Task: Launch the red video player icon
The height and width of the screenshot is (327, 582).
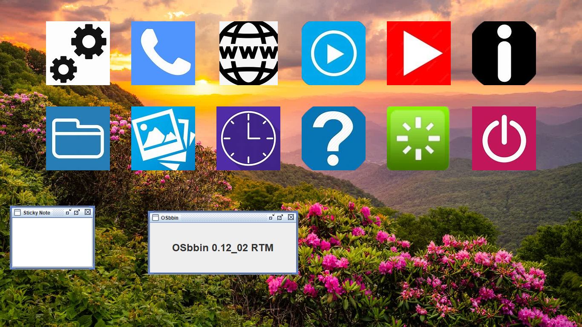Action: click(419, 53)
